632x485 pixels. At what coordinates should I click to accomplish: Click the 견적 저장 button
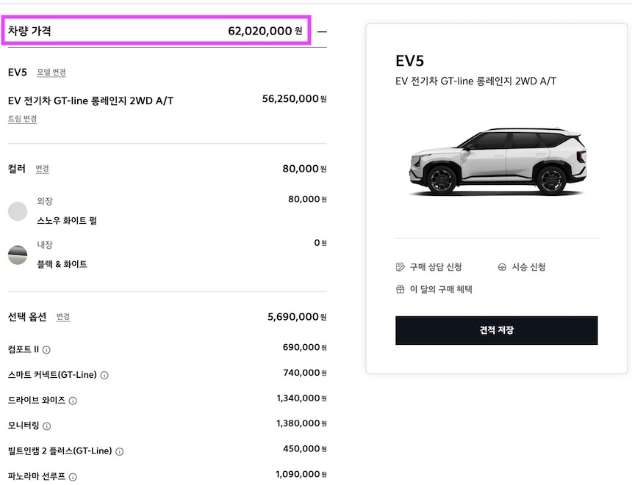(x=497, y=330)
